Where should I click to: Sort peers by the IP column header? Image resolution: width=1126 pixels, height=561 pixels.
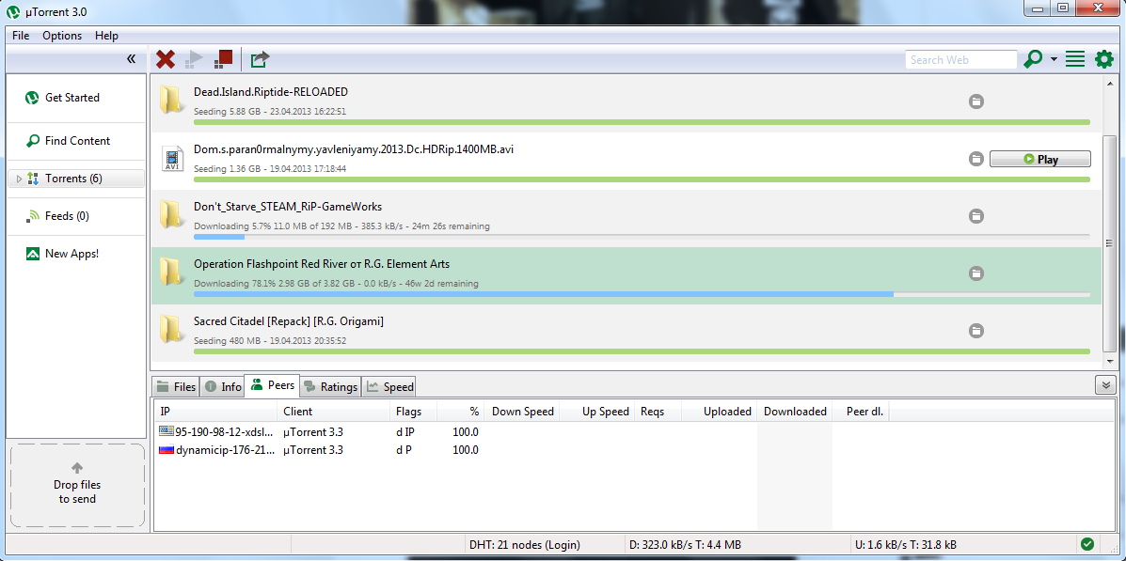click(x=215, y=411)
